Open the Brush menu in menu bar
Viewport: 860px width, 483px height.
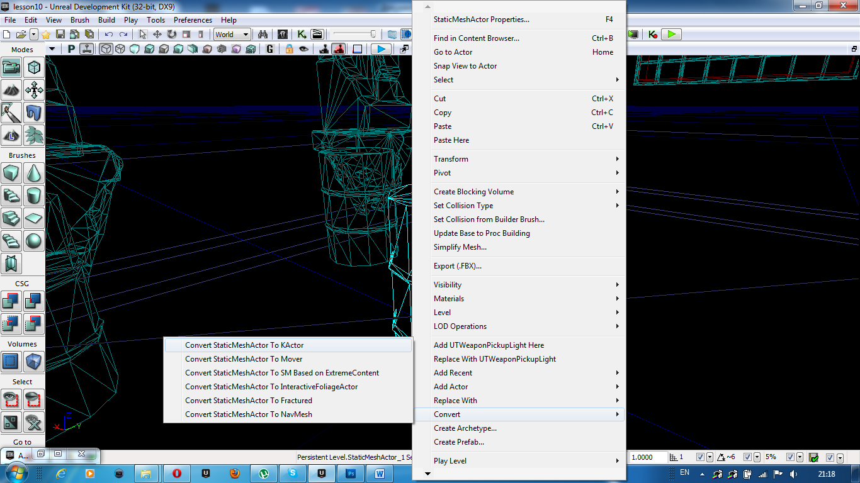coord(80,20)
